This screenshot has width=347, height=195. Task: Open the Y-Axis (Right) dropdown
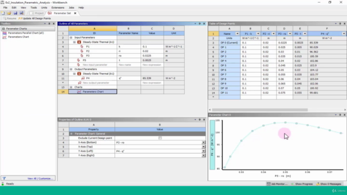(203, 155)
